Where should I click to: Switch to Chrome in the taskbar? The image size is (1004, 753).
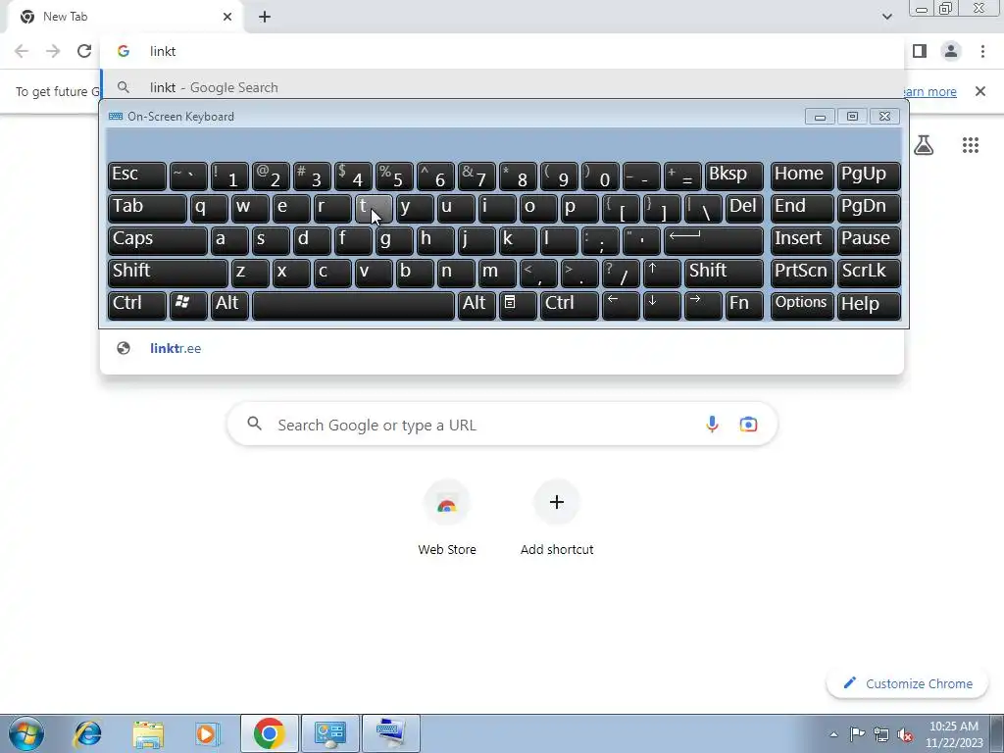[x=269, y=733]
